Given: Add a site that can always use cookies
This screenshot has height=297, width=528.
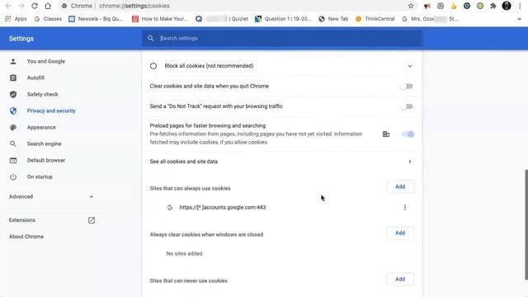Looking at the screenshot, I should pyautogui.click(x=400, y=186).
